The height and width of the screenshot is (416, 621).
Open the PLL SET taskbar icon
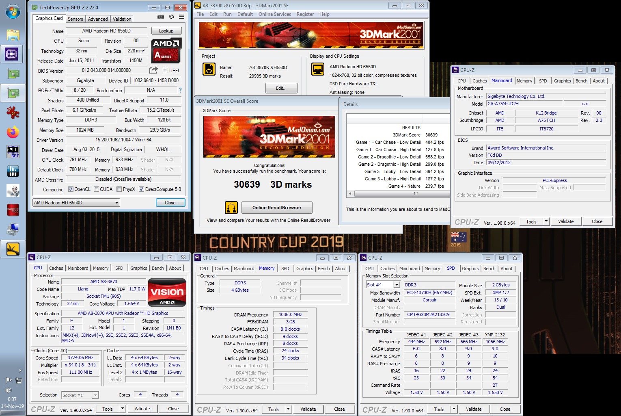[x=13, y=152]
